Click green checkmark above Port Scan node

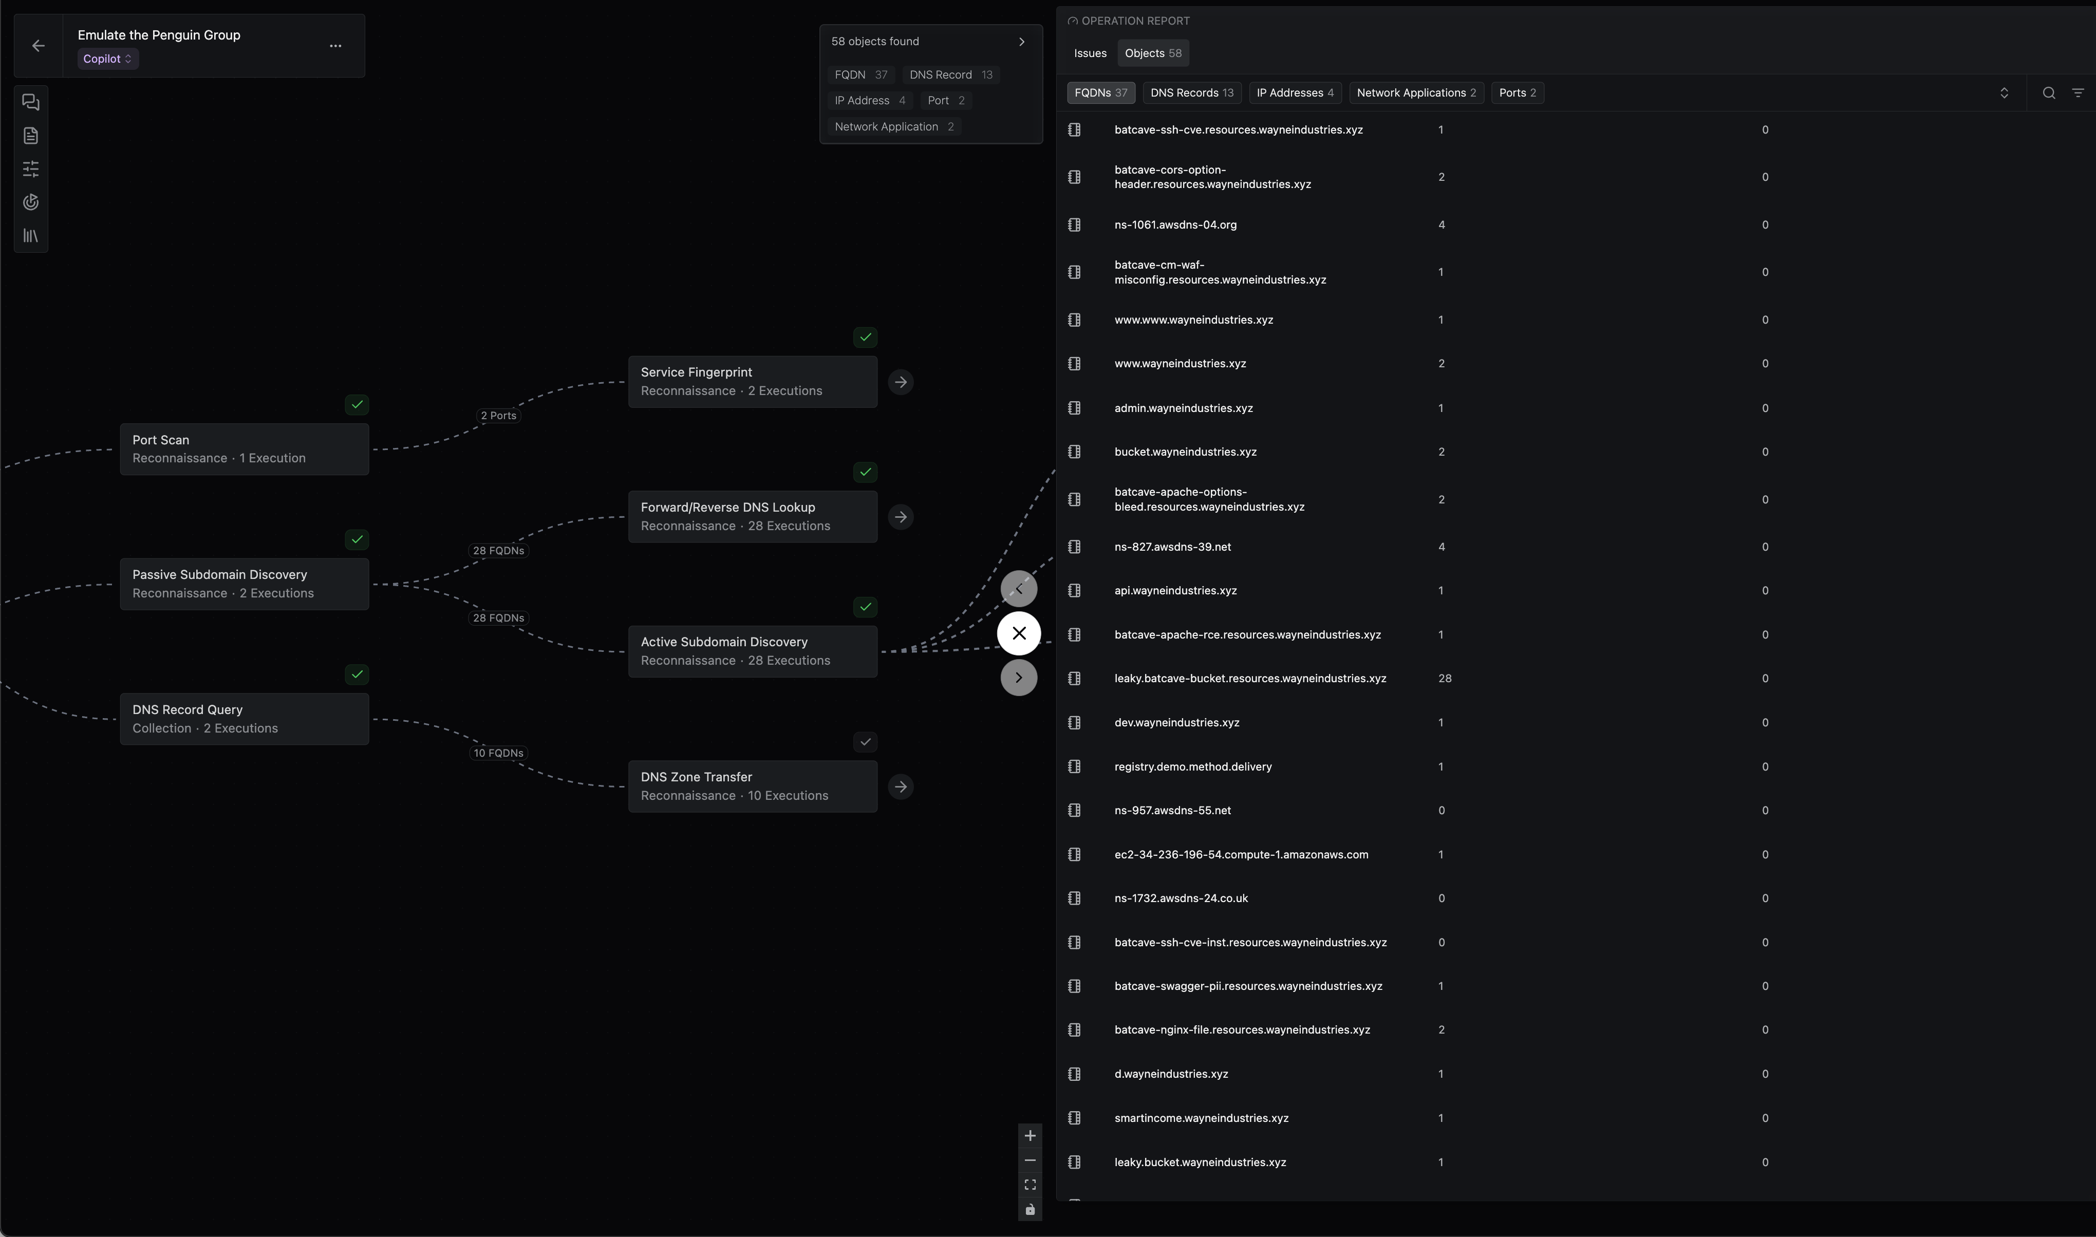tap(357, 404)
